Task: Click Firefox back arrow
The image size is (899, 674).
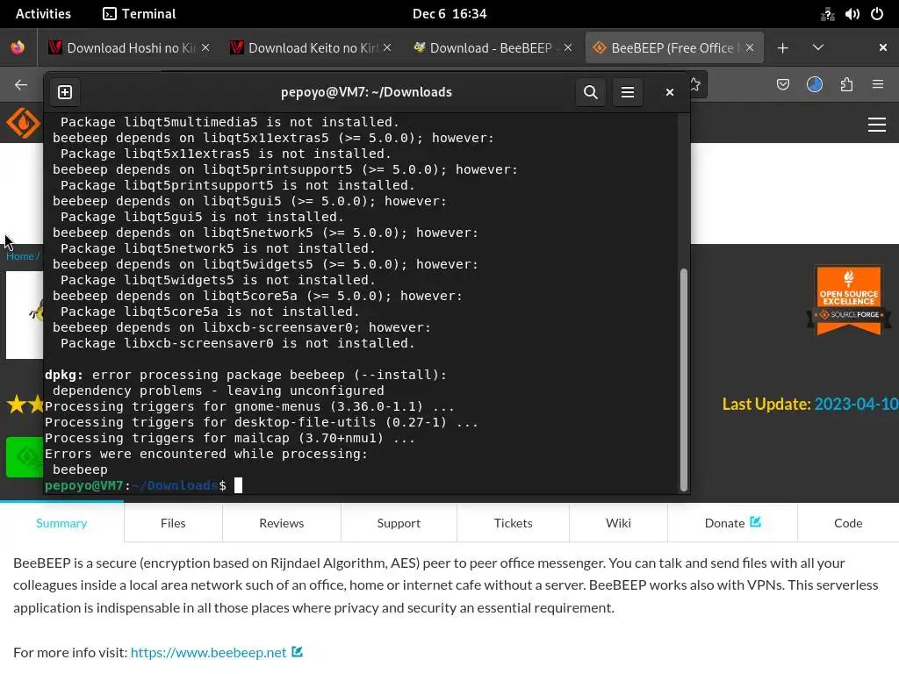Action: pyautogui.click(x=21, y=85)
